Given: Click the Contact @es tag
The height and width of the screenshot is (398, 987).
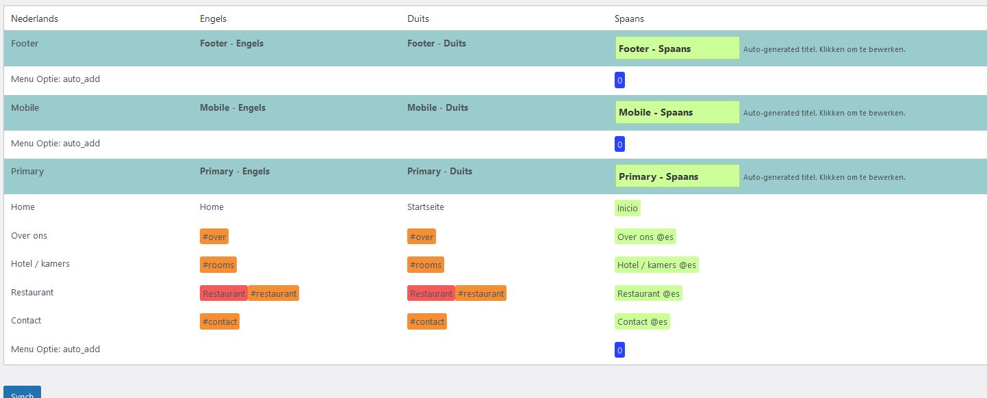Looking at the screenshot, I should (642, 321).
